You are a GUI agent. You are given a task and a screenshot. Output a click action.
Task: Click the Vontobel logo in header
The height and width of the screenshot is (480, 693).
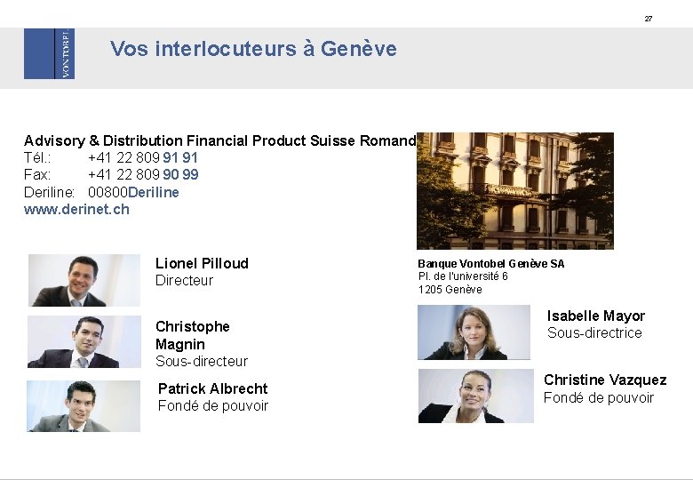point(49,54)
